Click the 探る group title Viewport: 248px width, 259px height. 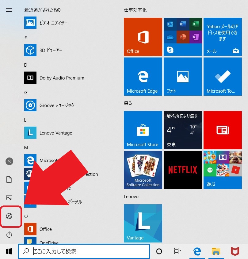pyautogui.click(x=128, y=103)
